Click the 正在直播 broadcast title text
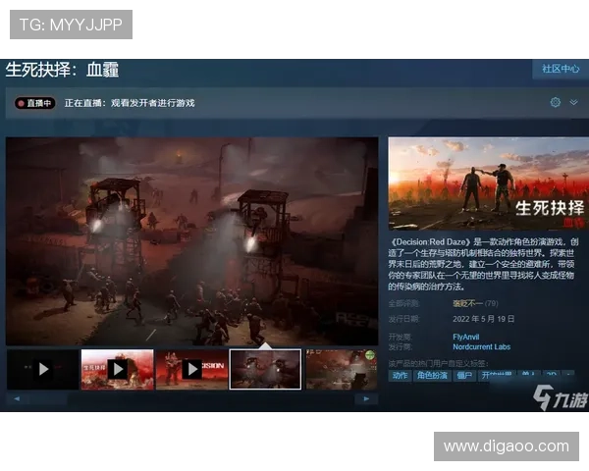589x471 pixels. (130, 103)
